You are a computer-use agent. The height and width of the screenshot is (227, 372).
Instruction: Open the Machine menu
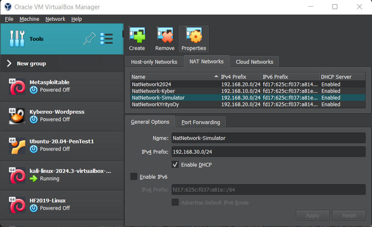(x=30, y=19)
